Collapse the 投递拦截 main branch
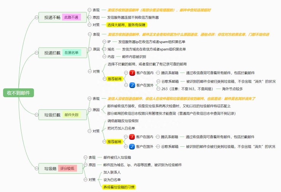The height and width of the screenshot is (192, 281). pos(37,53)
